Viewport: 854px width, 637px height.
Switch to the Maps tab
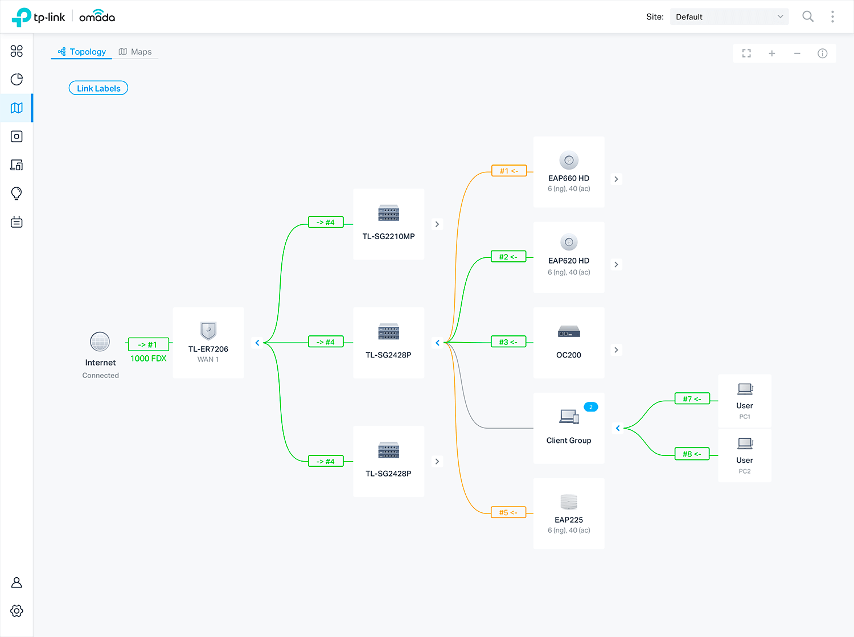[x=135, y=52]
